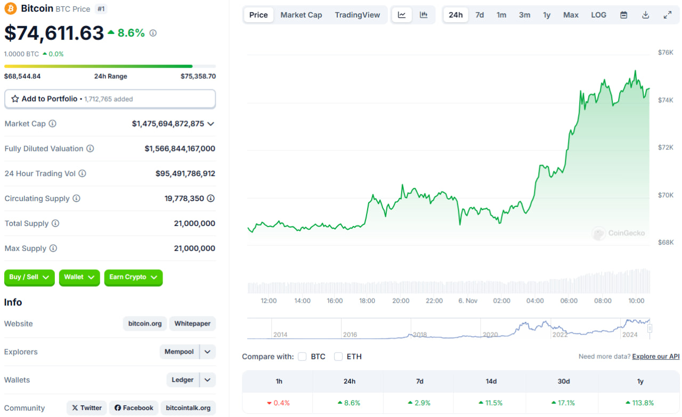The image size is (682, 417).
Task: Open Facebook community link
Action: [134, 408]
